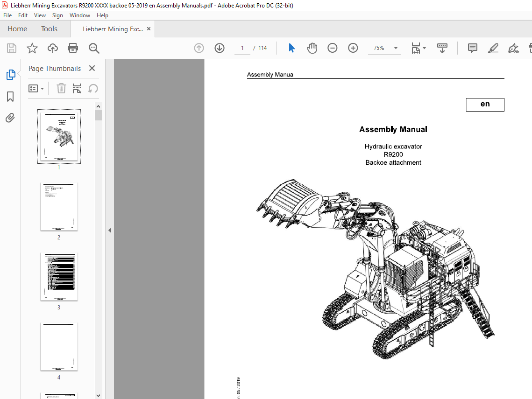Image resolution: width=532 pixels, height=399 pixels.
Task: Switch to the Tools tab
Action: [x=49, y=28]
